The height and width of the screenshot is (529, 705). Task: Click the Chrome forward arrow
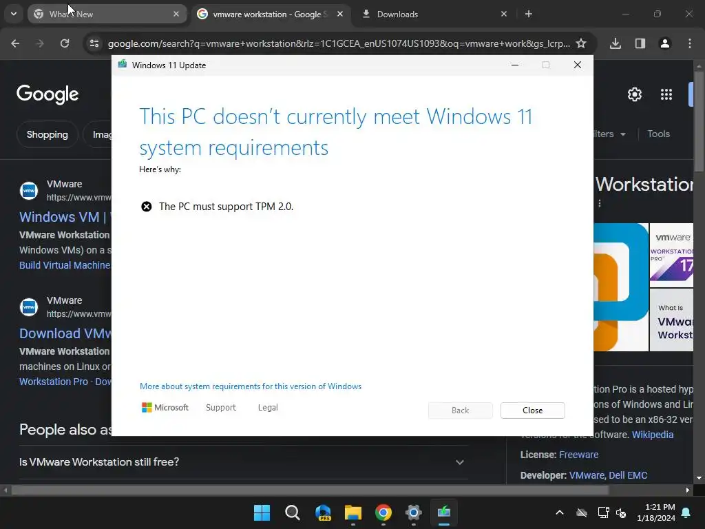pyautogui.click(x=40, y=43)
